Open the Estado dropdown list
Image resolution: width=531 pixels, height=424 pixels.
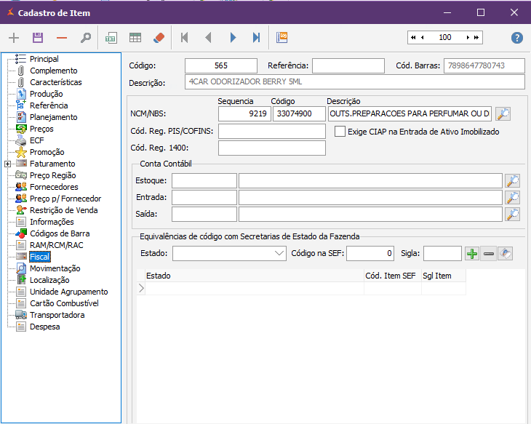tap(280, 253)
